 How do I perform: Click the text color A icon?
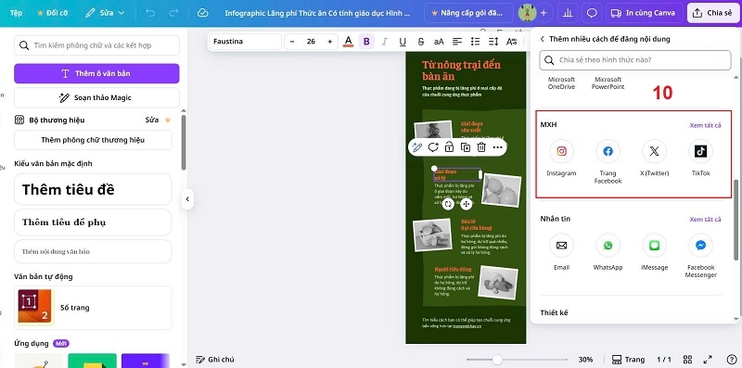click(349, 42)
